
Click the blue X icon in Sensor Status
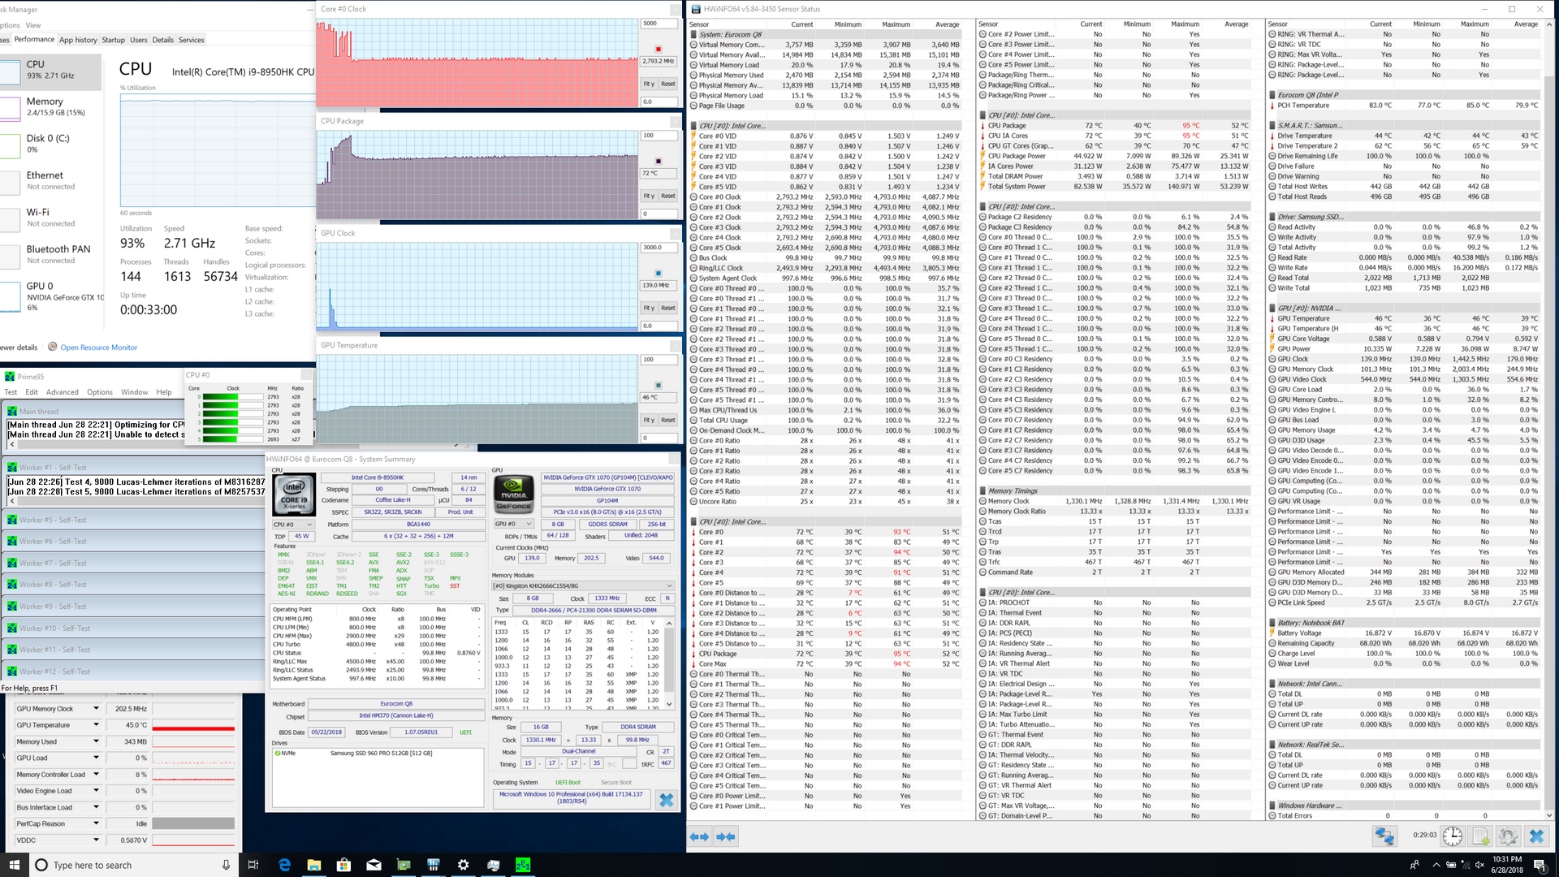[x=1535, y=836]
